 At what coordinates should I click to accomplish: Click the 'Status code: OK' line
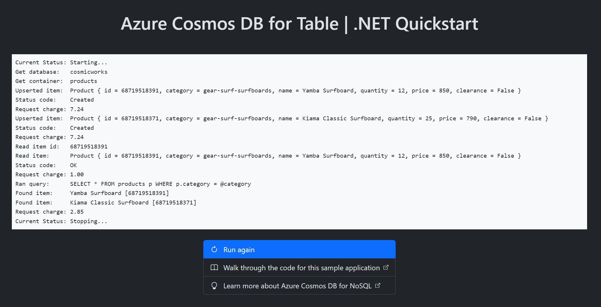click(x=46, y=165)
